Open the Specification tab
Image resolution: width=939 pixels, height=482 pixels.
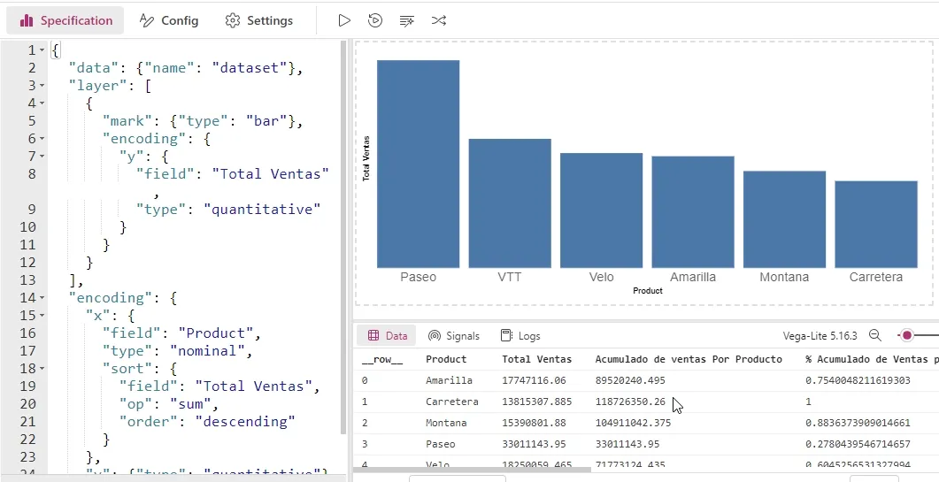pyautogui.click(x=66, y=20)
